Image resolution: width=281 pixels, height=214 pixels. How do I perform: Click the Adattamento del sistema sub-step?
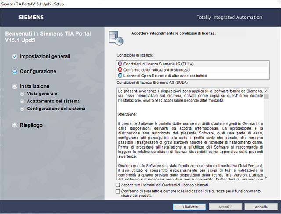(x=53, y=101)
